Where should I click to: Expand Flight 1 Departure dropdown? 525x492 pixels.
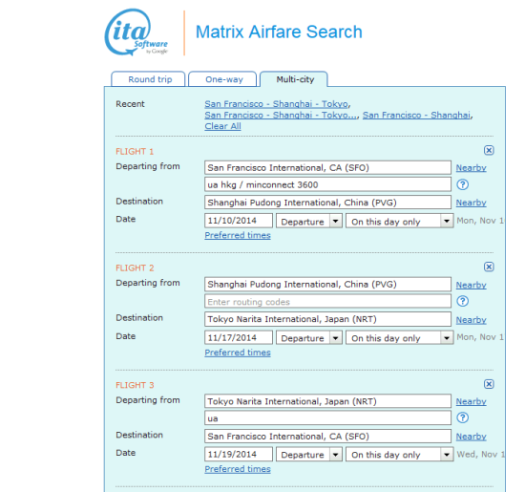coord(308,222)
